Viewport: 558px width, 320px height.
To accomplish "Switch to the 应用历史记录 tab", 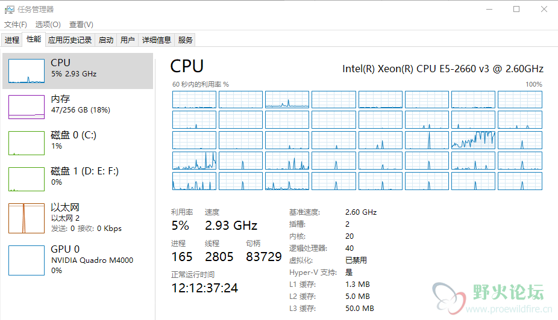I will point(70,40).
